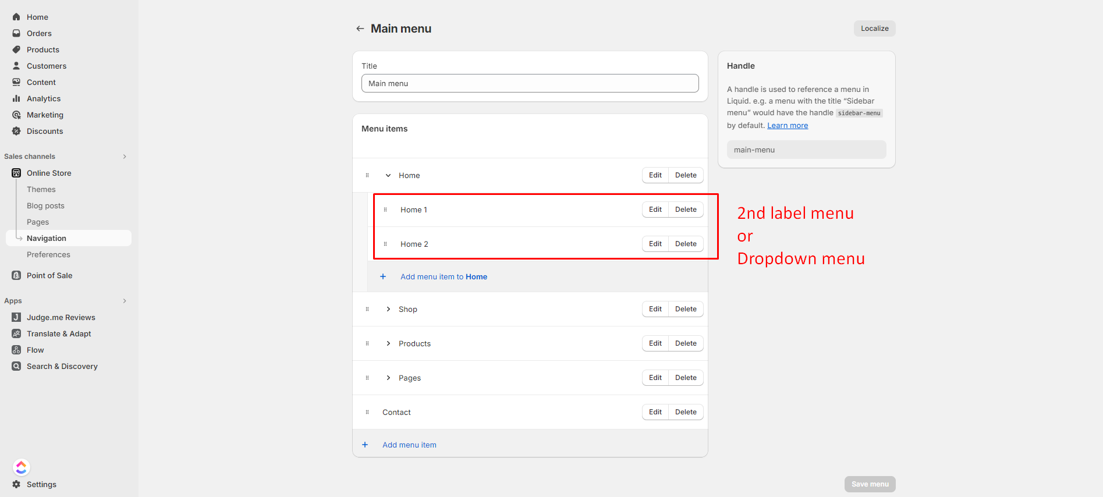
Task: Click the plus icon beside bottom Add menu item
Action: click(x=365, y=445)
